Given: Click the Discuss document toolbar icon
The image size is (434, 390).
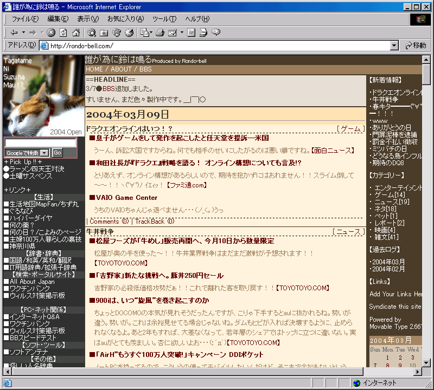Looking at the screenshot, I should point(191,32).
